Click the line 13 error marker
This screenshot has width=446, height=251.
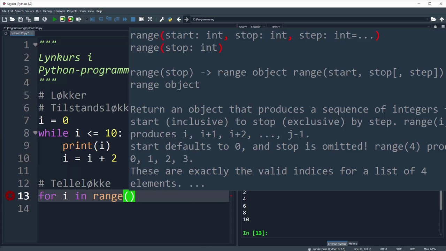10,196
